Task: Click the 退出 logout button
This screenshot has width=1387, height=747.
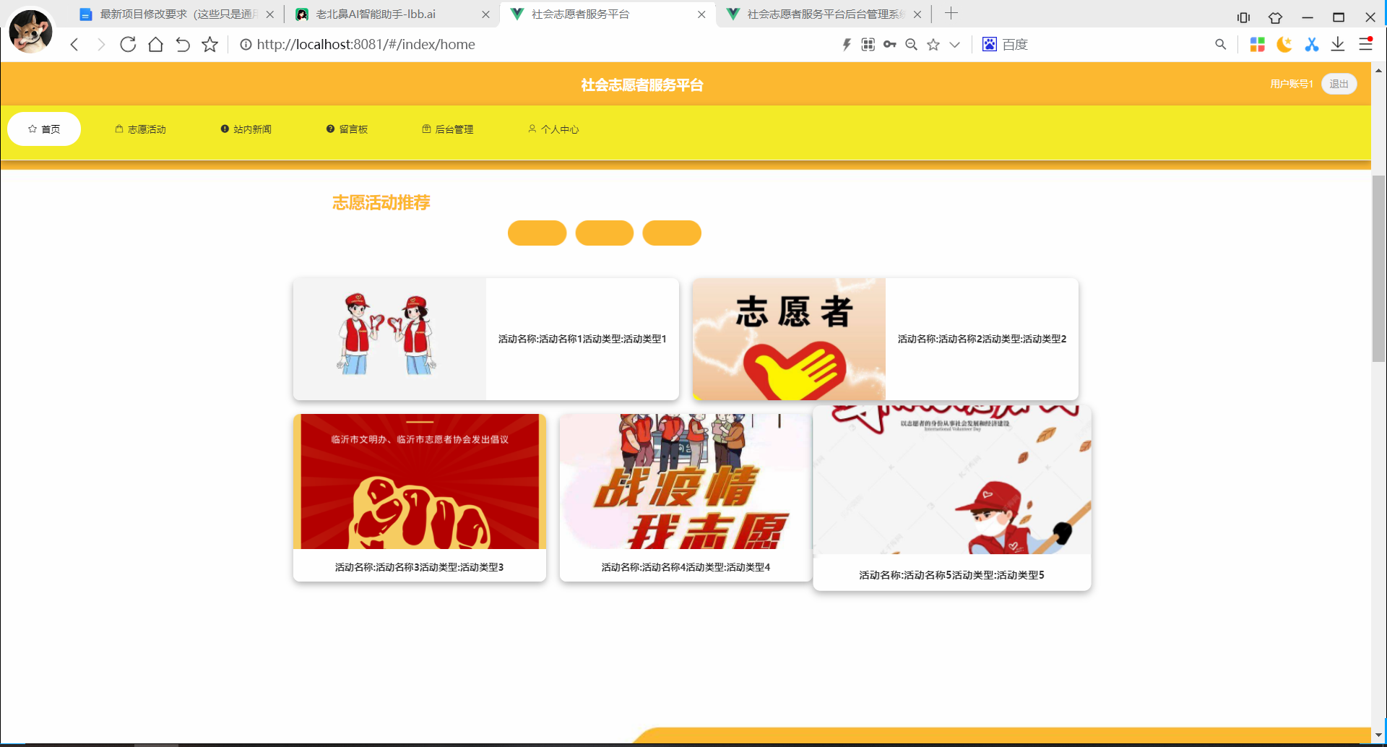Action: [1339, 84]
